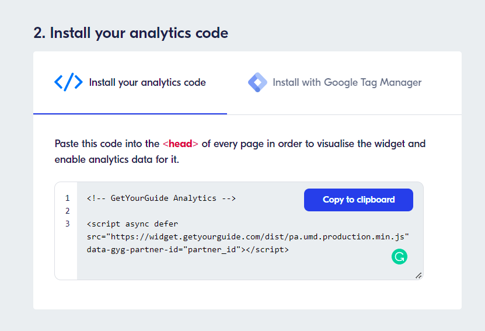Viewport: 485px width, 331px height.
Task: Select line number 2 in the gutter
Action: (68, 211)
